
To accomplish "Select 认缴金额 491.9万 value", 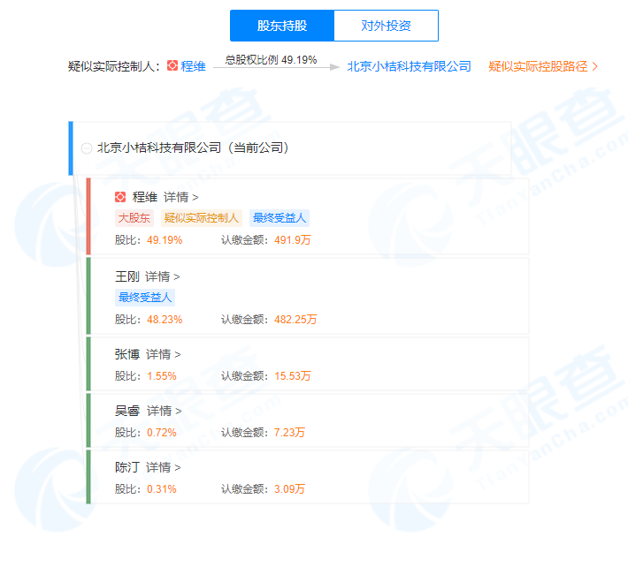I will (293, 240).
